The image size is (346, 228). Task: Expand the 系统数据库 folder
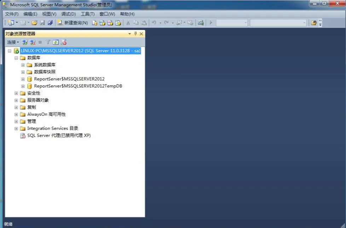(x=23, y=65)
